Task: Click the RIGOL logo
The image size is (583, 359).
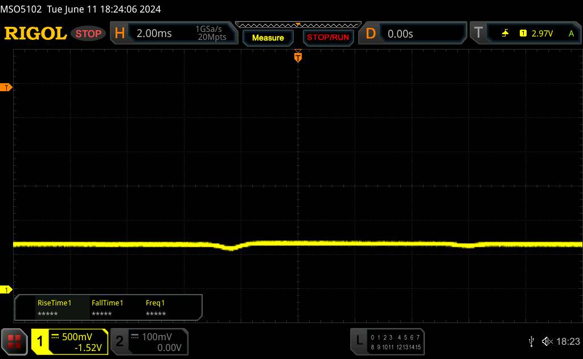Action: (x=35, y=34)
